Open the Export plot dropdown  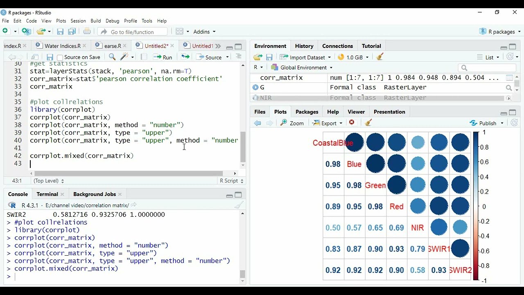coord(327,123)
